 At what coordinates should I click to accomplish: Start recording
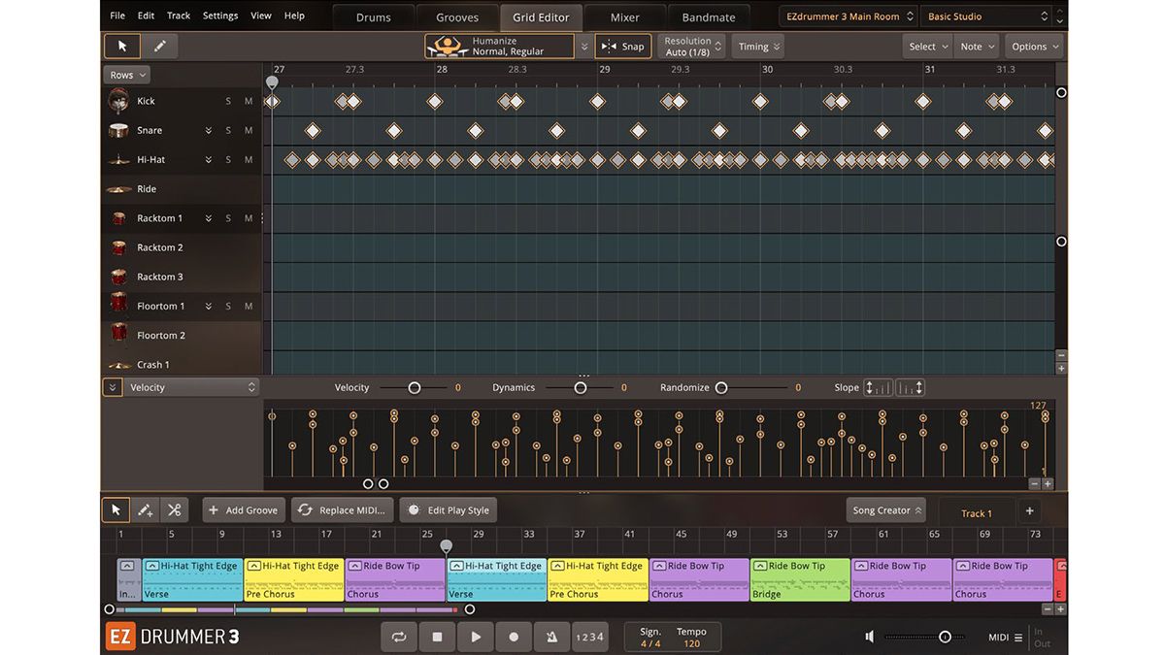(514, 637)
